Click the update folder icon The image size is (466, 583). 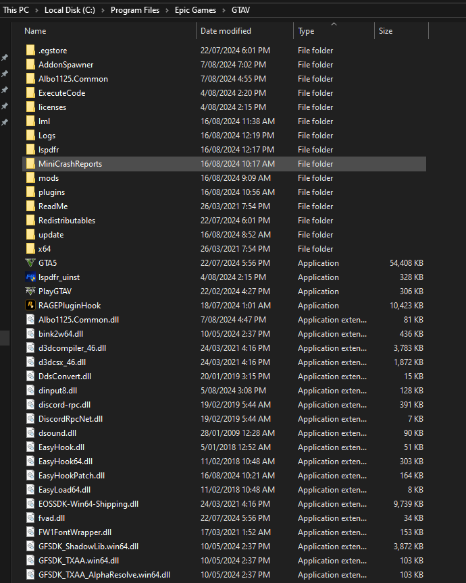[30, 235]
